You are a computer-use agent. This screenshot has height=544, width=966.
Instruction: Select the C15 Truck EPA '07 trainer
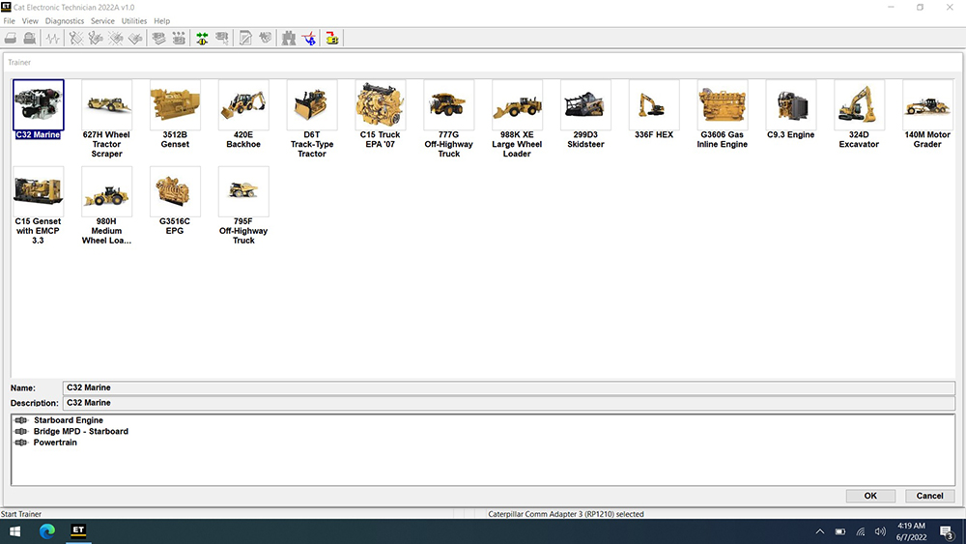pyautogui.click(x=380, y=114)
